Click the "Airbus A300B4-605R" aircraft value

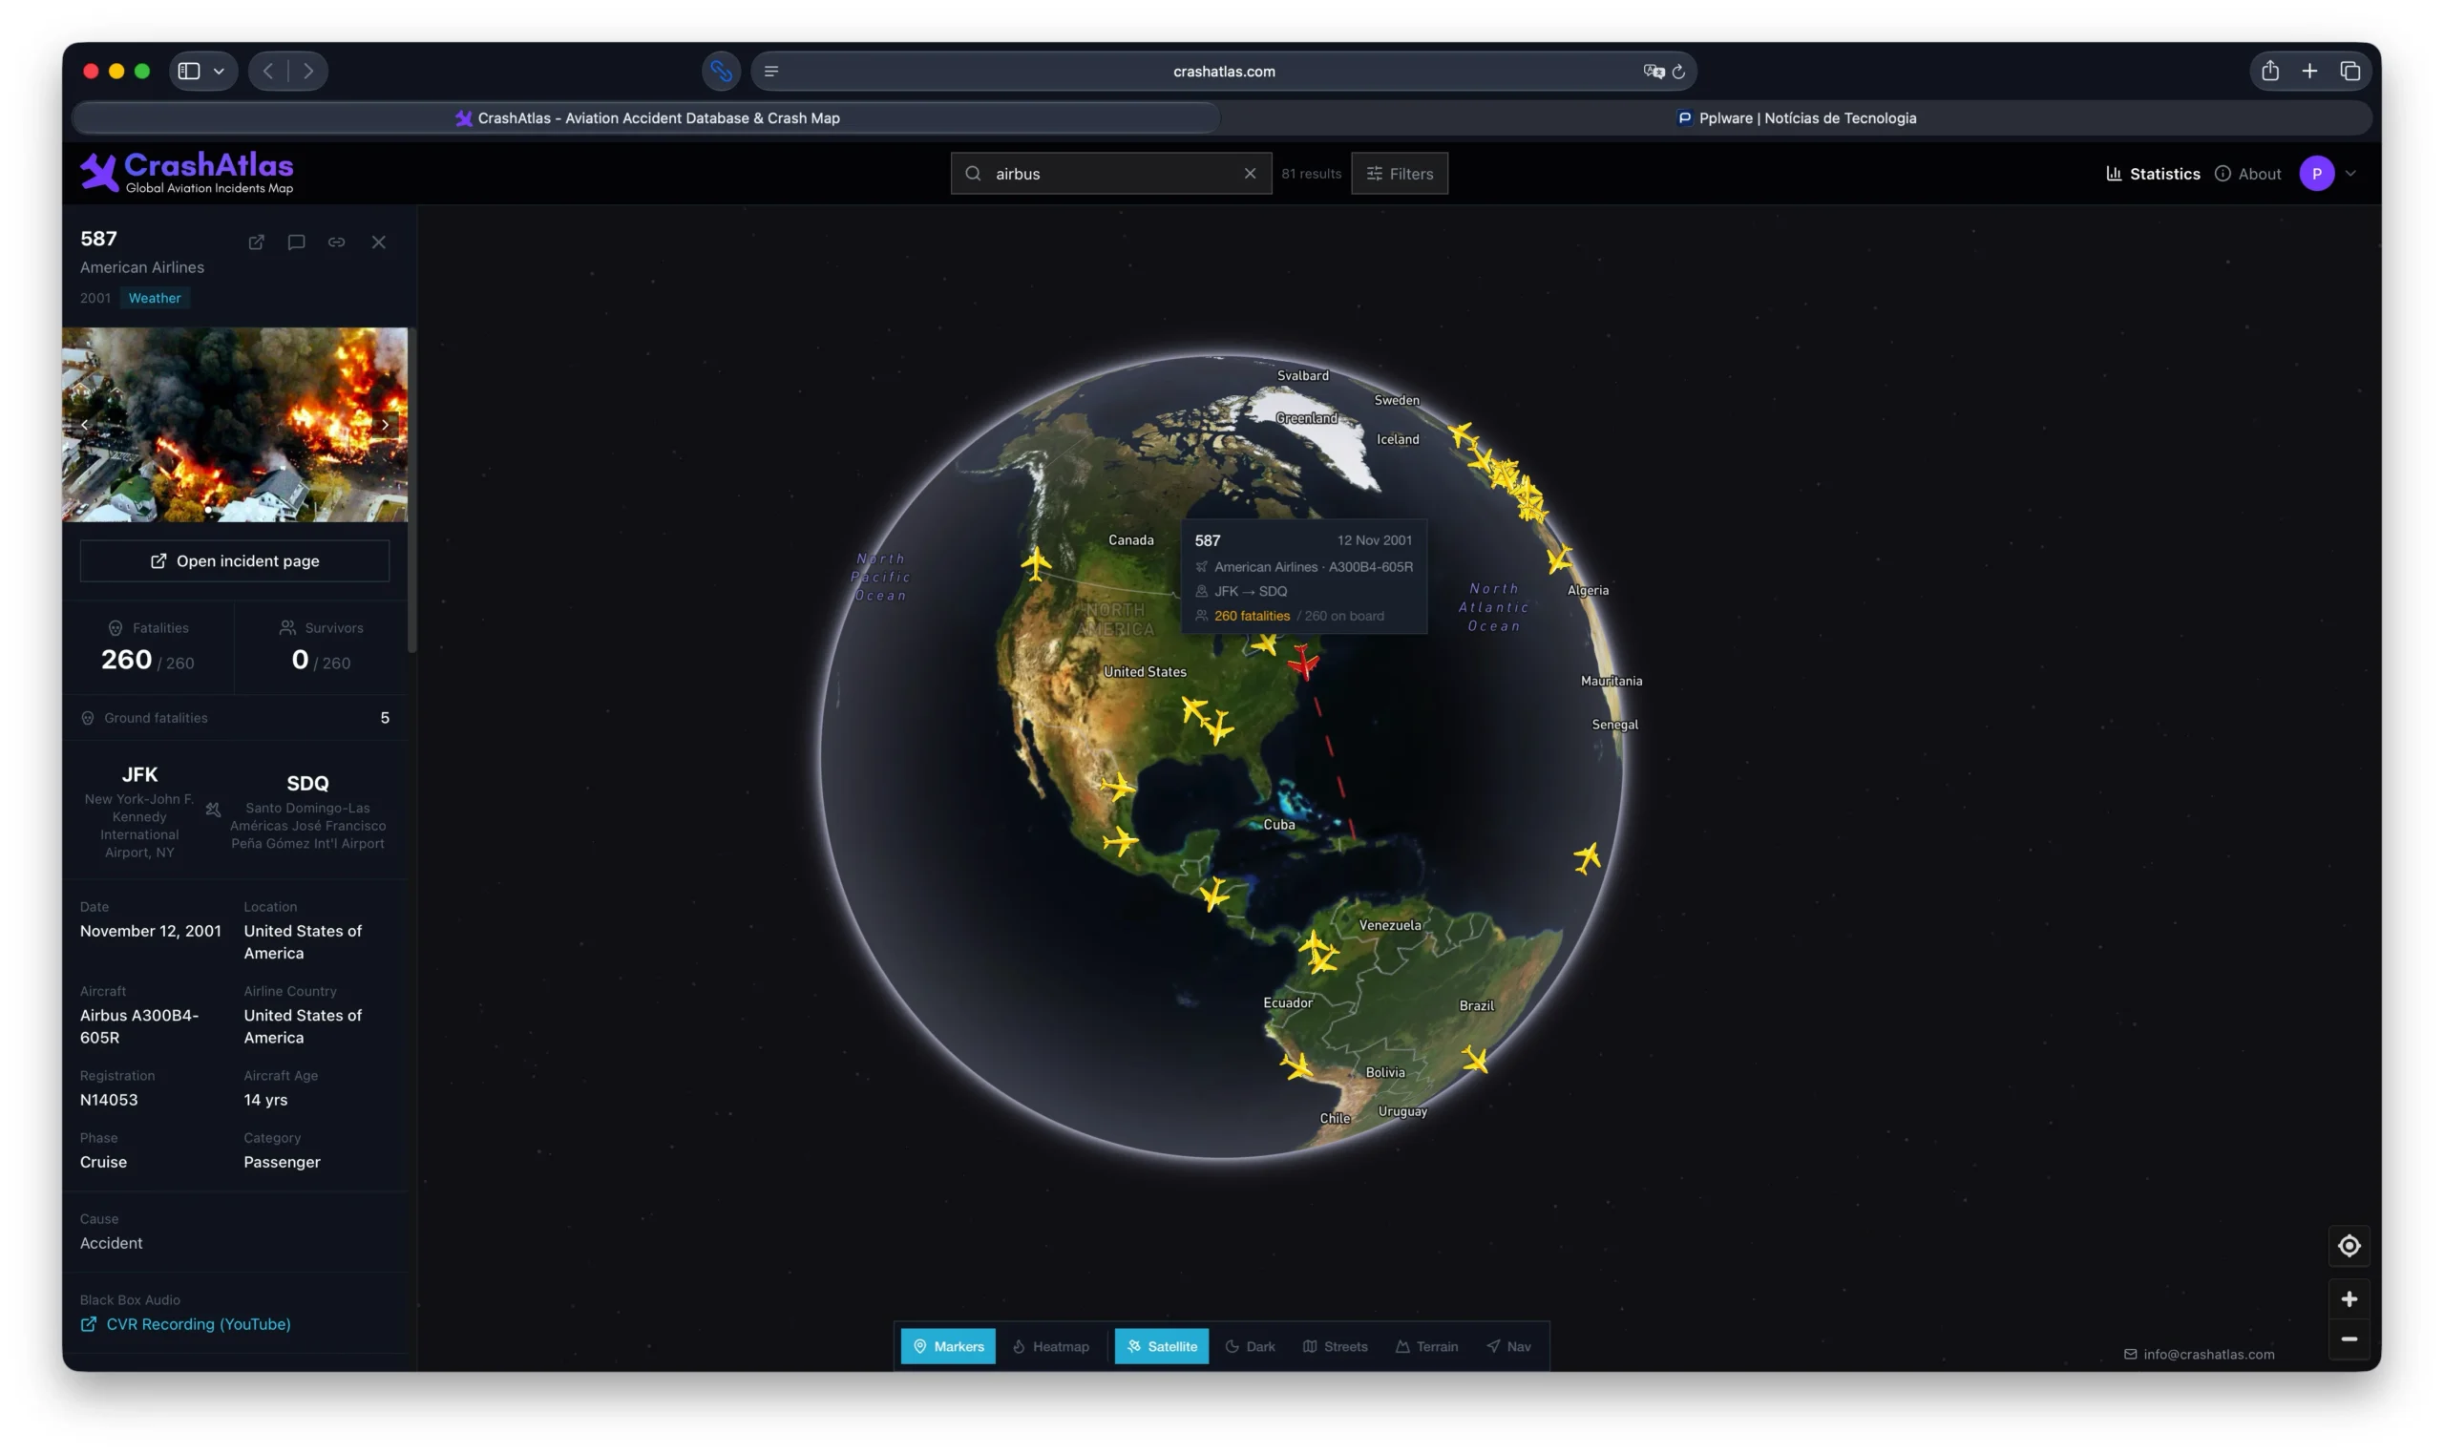tap(139, 1027)
